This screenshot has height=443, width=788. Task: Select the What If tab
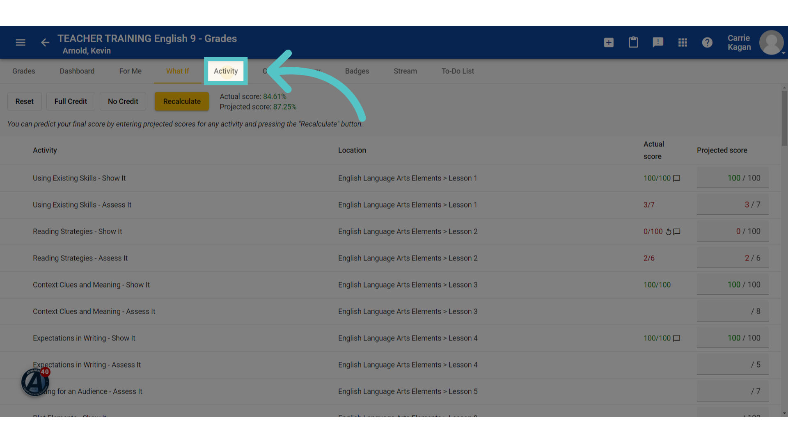(x=178, y=71)
